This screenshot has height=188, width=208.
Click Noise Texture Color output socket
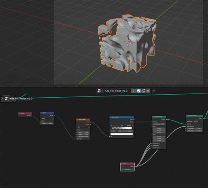tap(90, 124)
